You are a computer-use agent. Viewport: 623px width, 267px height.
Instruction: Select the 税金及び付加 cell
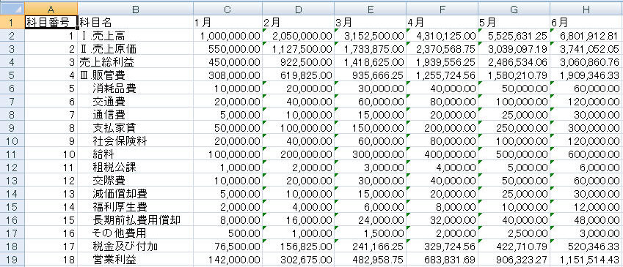[136, 247]
